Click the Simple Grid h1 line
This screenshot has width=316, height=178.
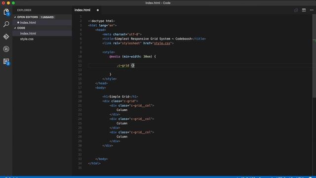(x=120, y=97)
